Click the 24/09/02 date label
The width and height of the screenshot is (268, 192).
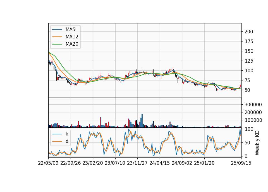click(x=182, y=163)
